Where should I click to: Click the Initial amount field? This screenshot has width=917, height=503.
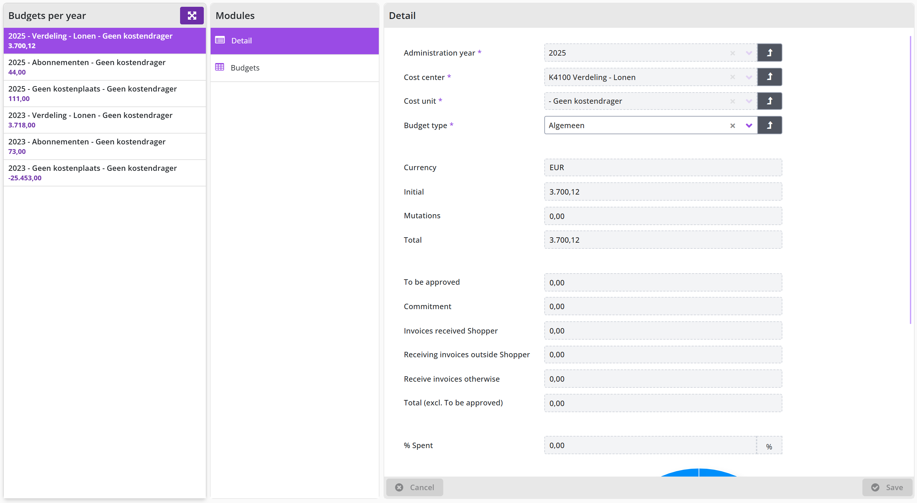[x=663, y=192]
